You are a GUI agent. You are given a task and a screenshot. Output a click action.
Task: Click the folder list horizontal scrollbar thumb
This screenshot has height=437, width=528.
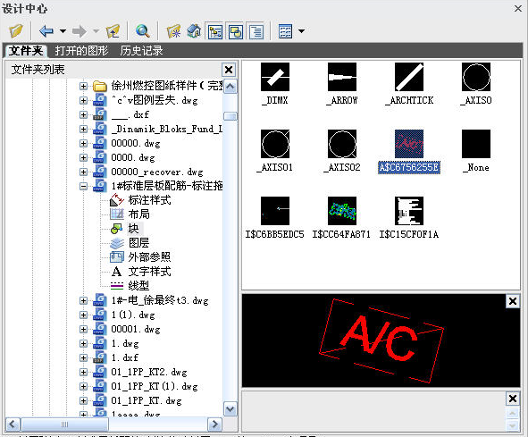[x=64, y=424]
